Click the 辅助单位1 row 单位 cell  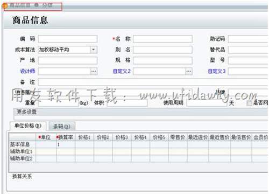[x=46, y=151]
